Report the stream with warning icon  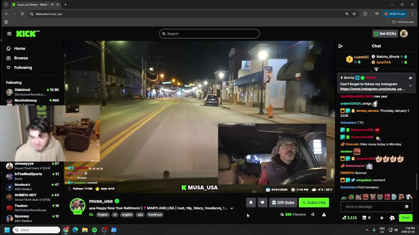[x=324, y=214]
